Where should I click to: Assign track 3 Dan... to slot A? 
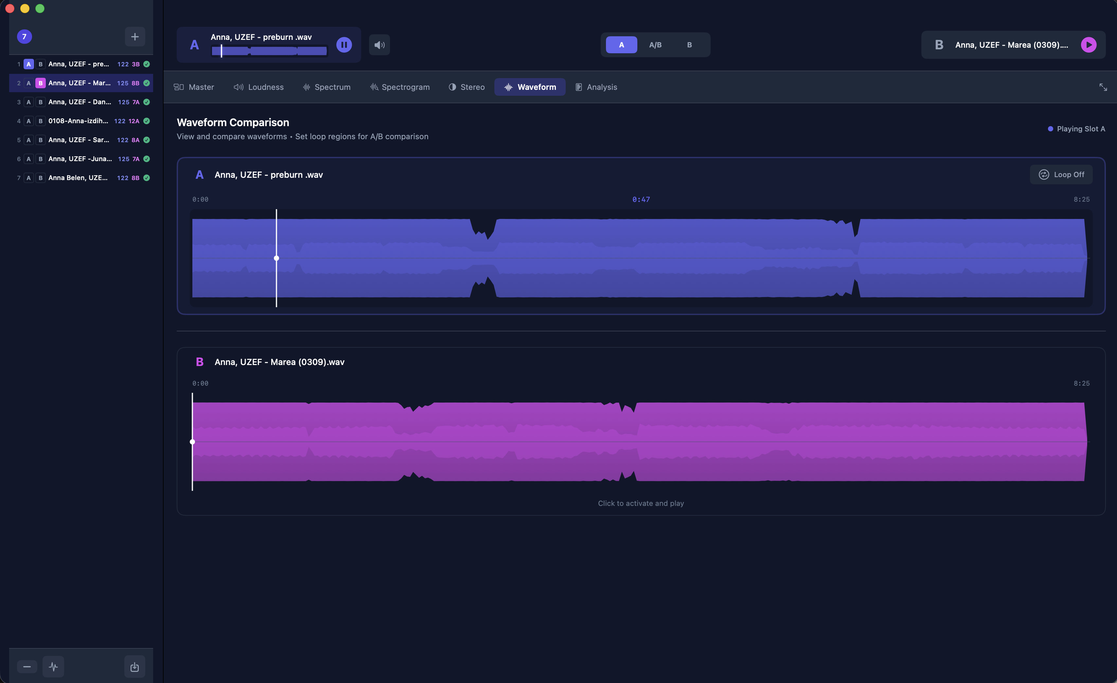(28, 102)
